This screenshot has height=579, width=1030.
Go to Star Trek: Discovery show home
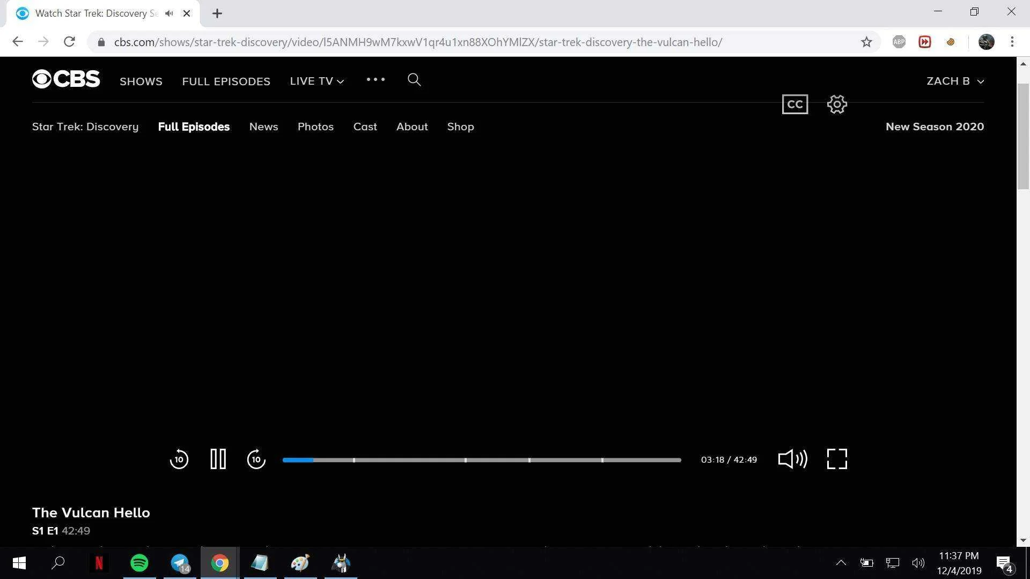click(x=85, y=127)
